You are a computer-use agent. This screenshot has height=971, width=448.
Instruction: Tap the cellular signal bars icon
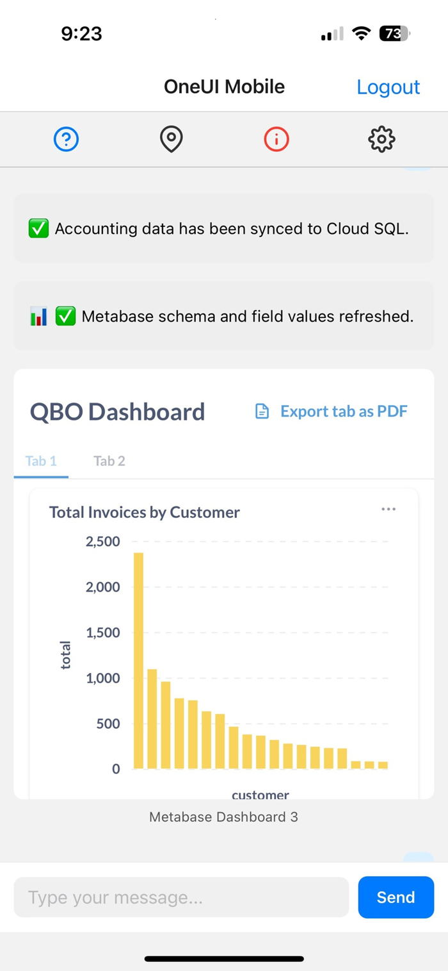click(332, 34)
